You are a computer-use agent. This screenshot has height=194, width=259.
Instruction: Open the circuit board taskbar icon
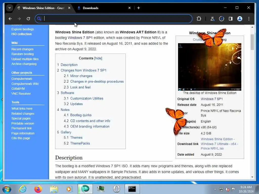coord(101,189)
